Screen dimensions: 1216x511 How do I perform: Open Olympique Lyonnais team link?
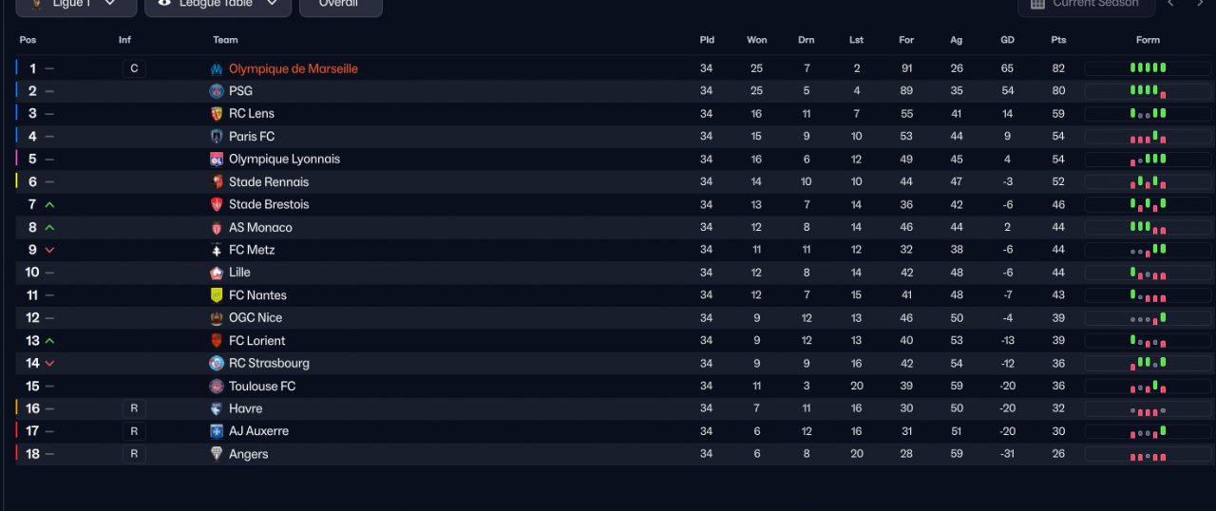(284, 160)
